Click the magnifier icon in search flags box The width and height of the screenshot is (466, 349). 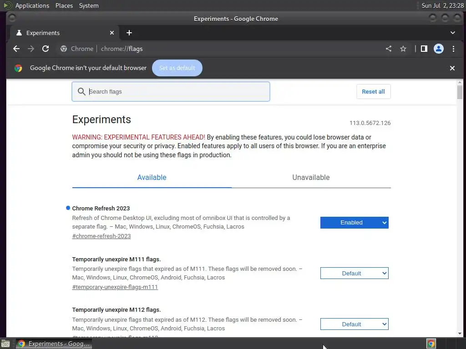click(x=81, y=91)
